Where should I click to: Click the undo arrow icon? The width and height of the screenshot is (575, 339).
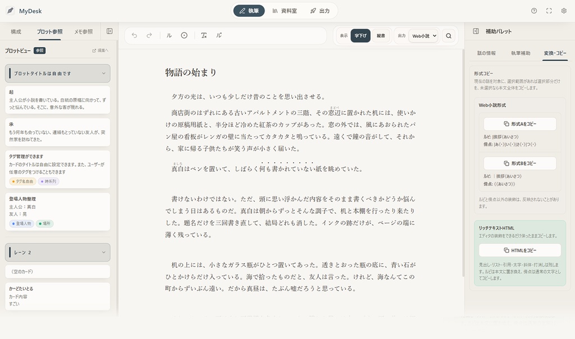[135, 35]
